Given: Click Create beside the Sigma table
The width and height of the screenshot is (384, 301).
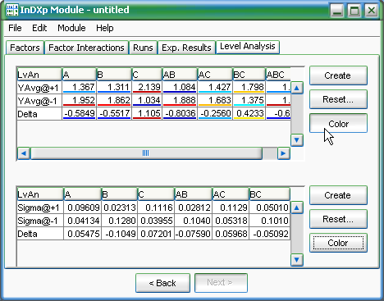Looking at the screenshot, I should pyautogui.click(x=338, y=195).
